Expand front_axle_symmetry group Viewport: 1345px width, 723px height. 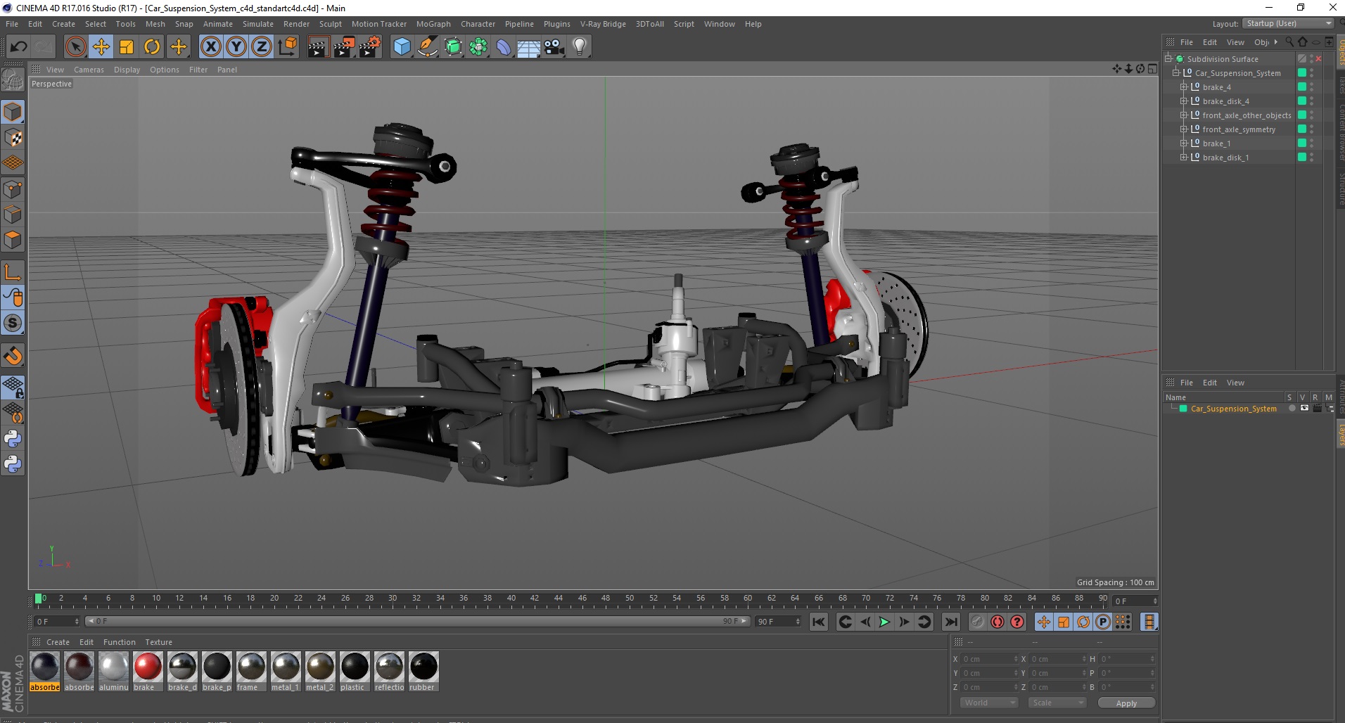coord(1184,129)
